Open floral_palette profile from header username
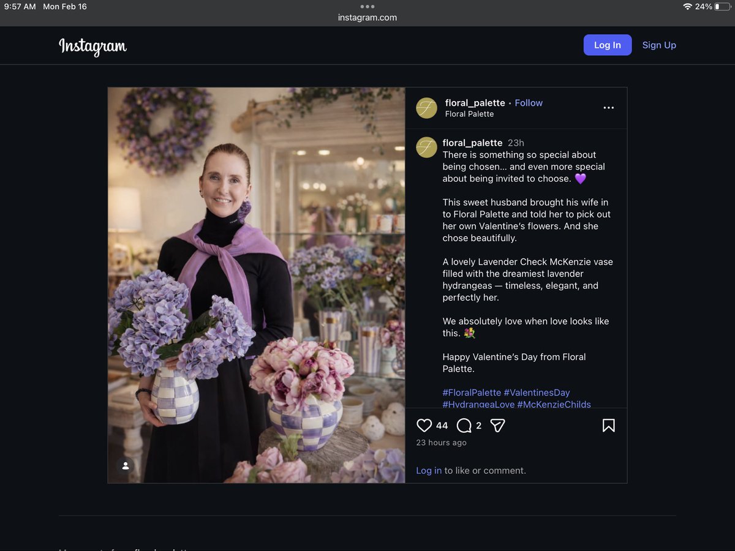Screen dimensions: 735x551 [x=475, y=103]
